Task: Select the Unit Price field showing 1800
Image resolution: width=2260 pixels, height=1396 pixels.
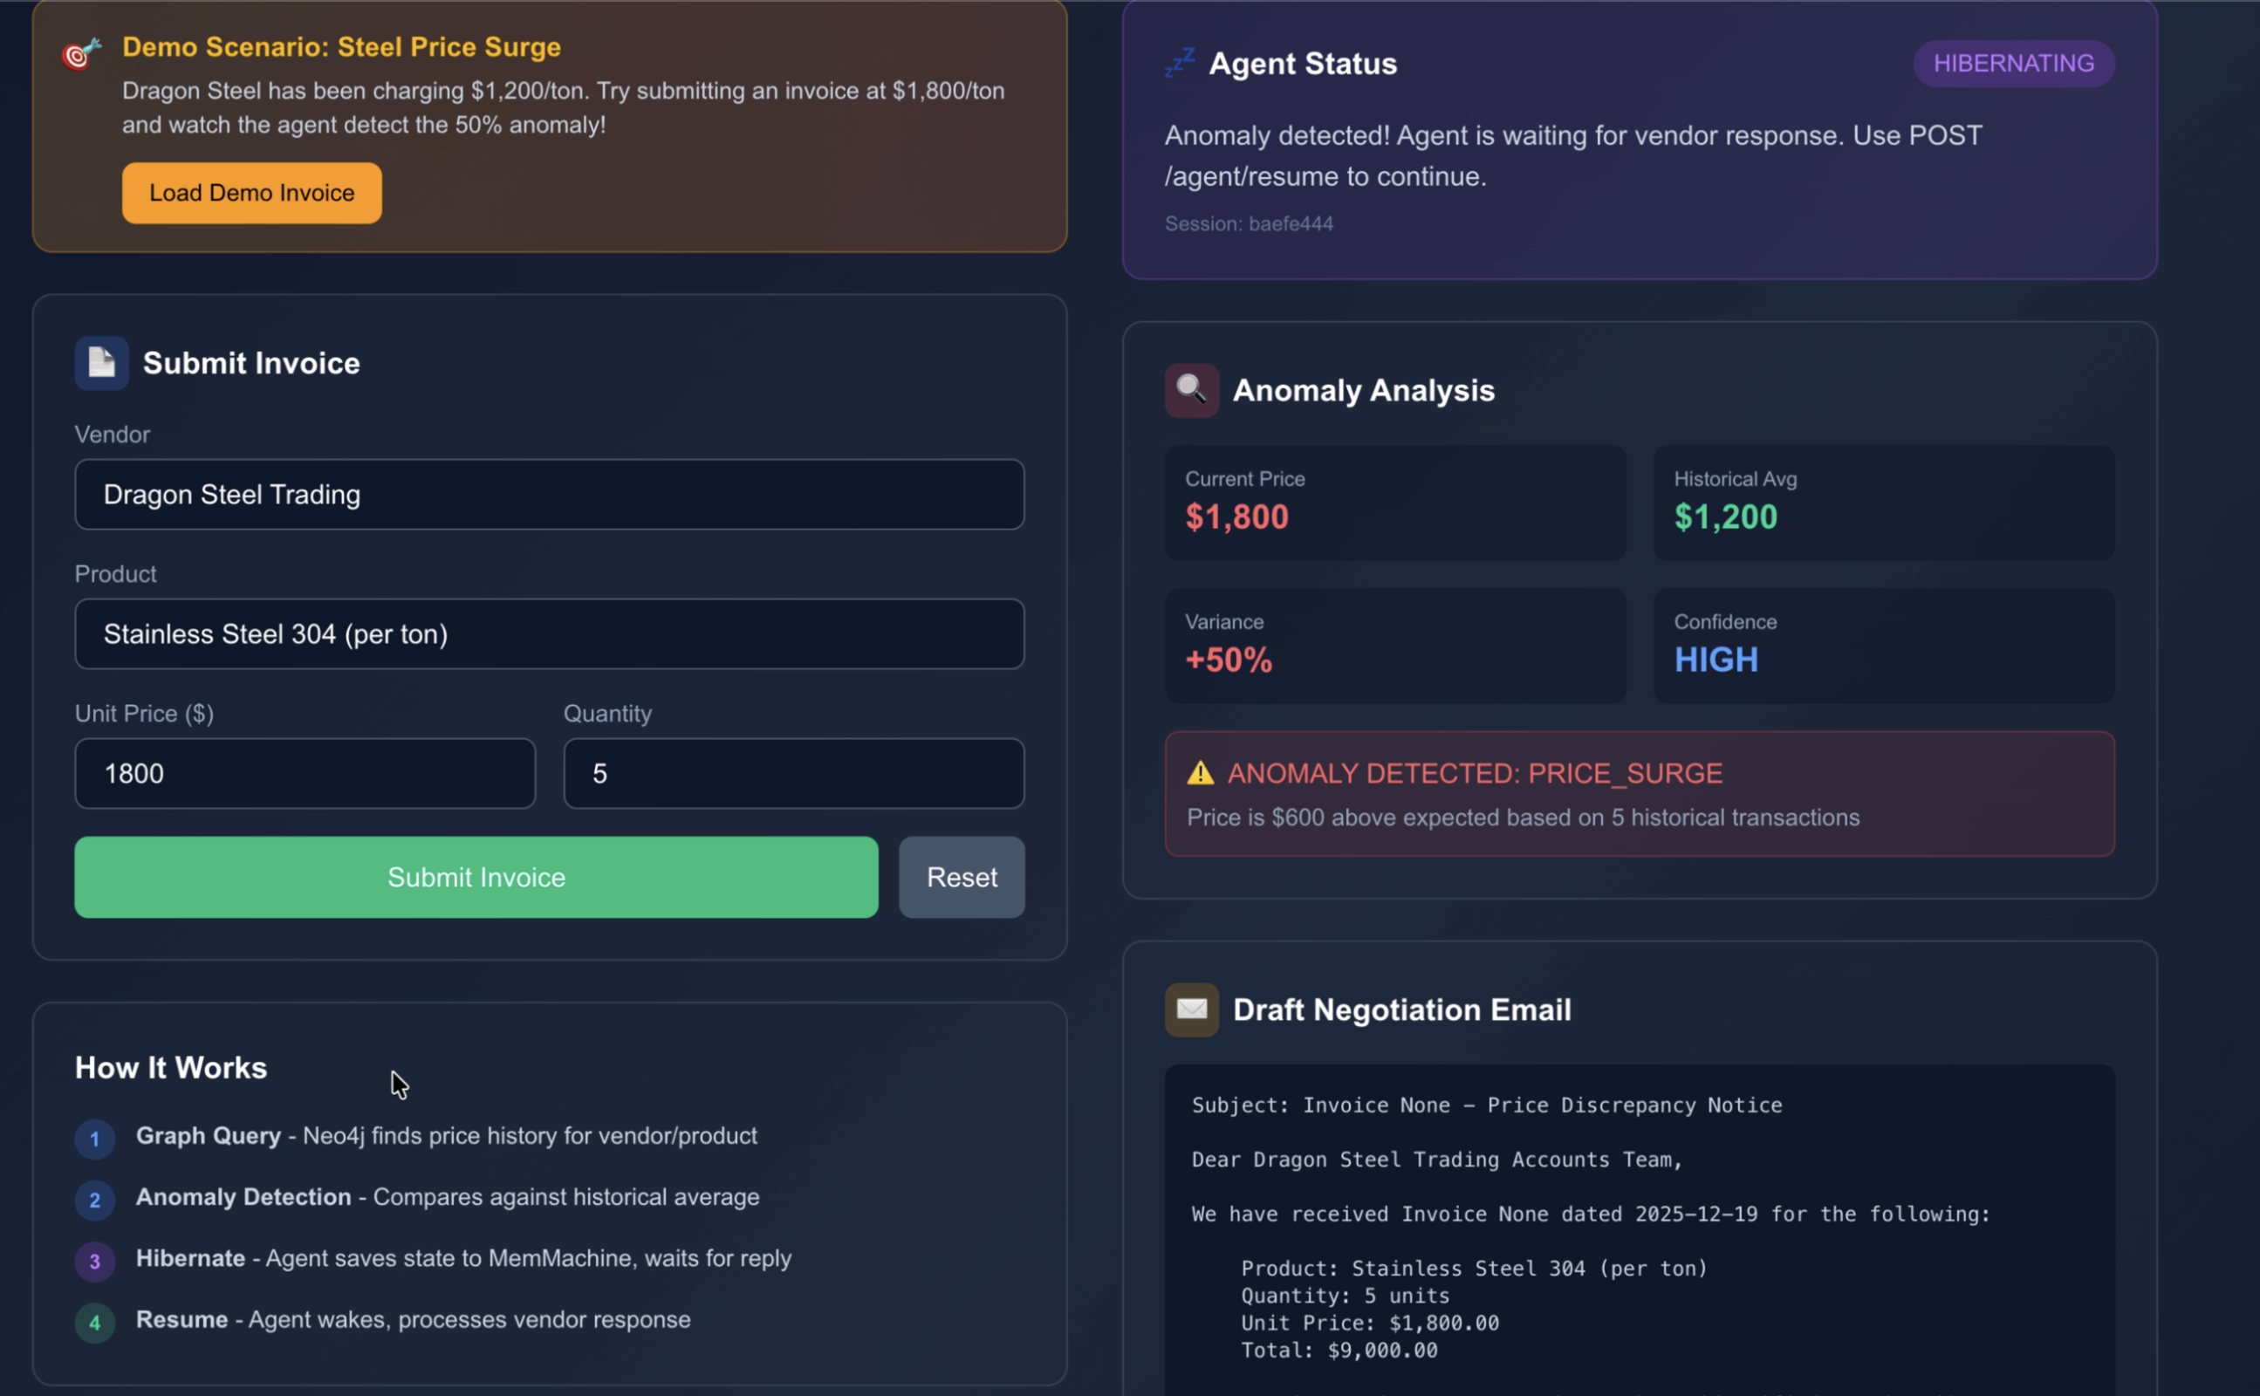Action: click(305, 773)
